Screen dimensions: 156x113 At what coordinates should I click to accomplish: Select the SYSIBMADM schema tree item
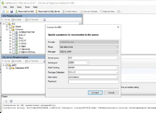pos(24,50)
